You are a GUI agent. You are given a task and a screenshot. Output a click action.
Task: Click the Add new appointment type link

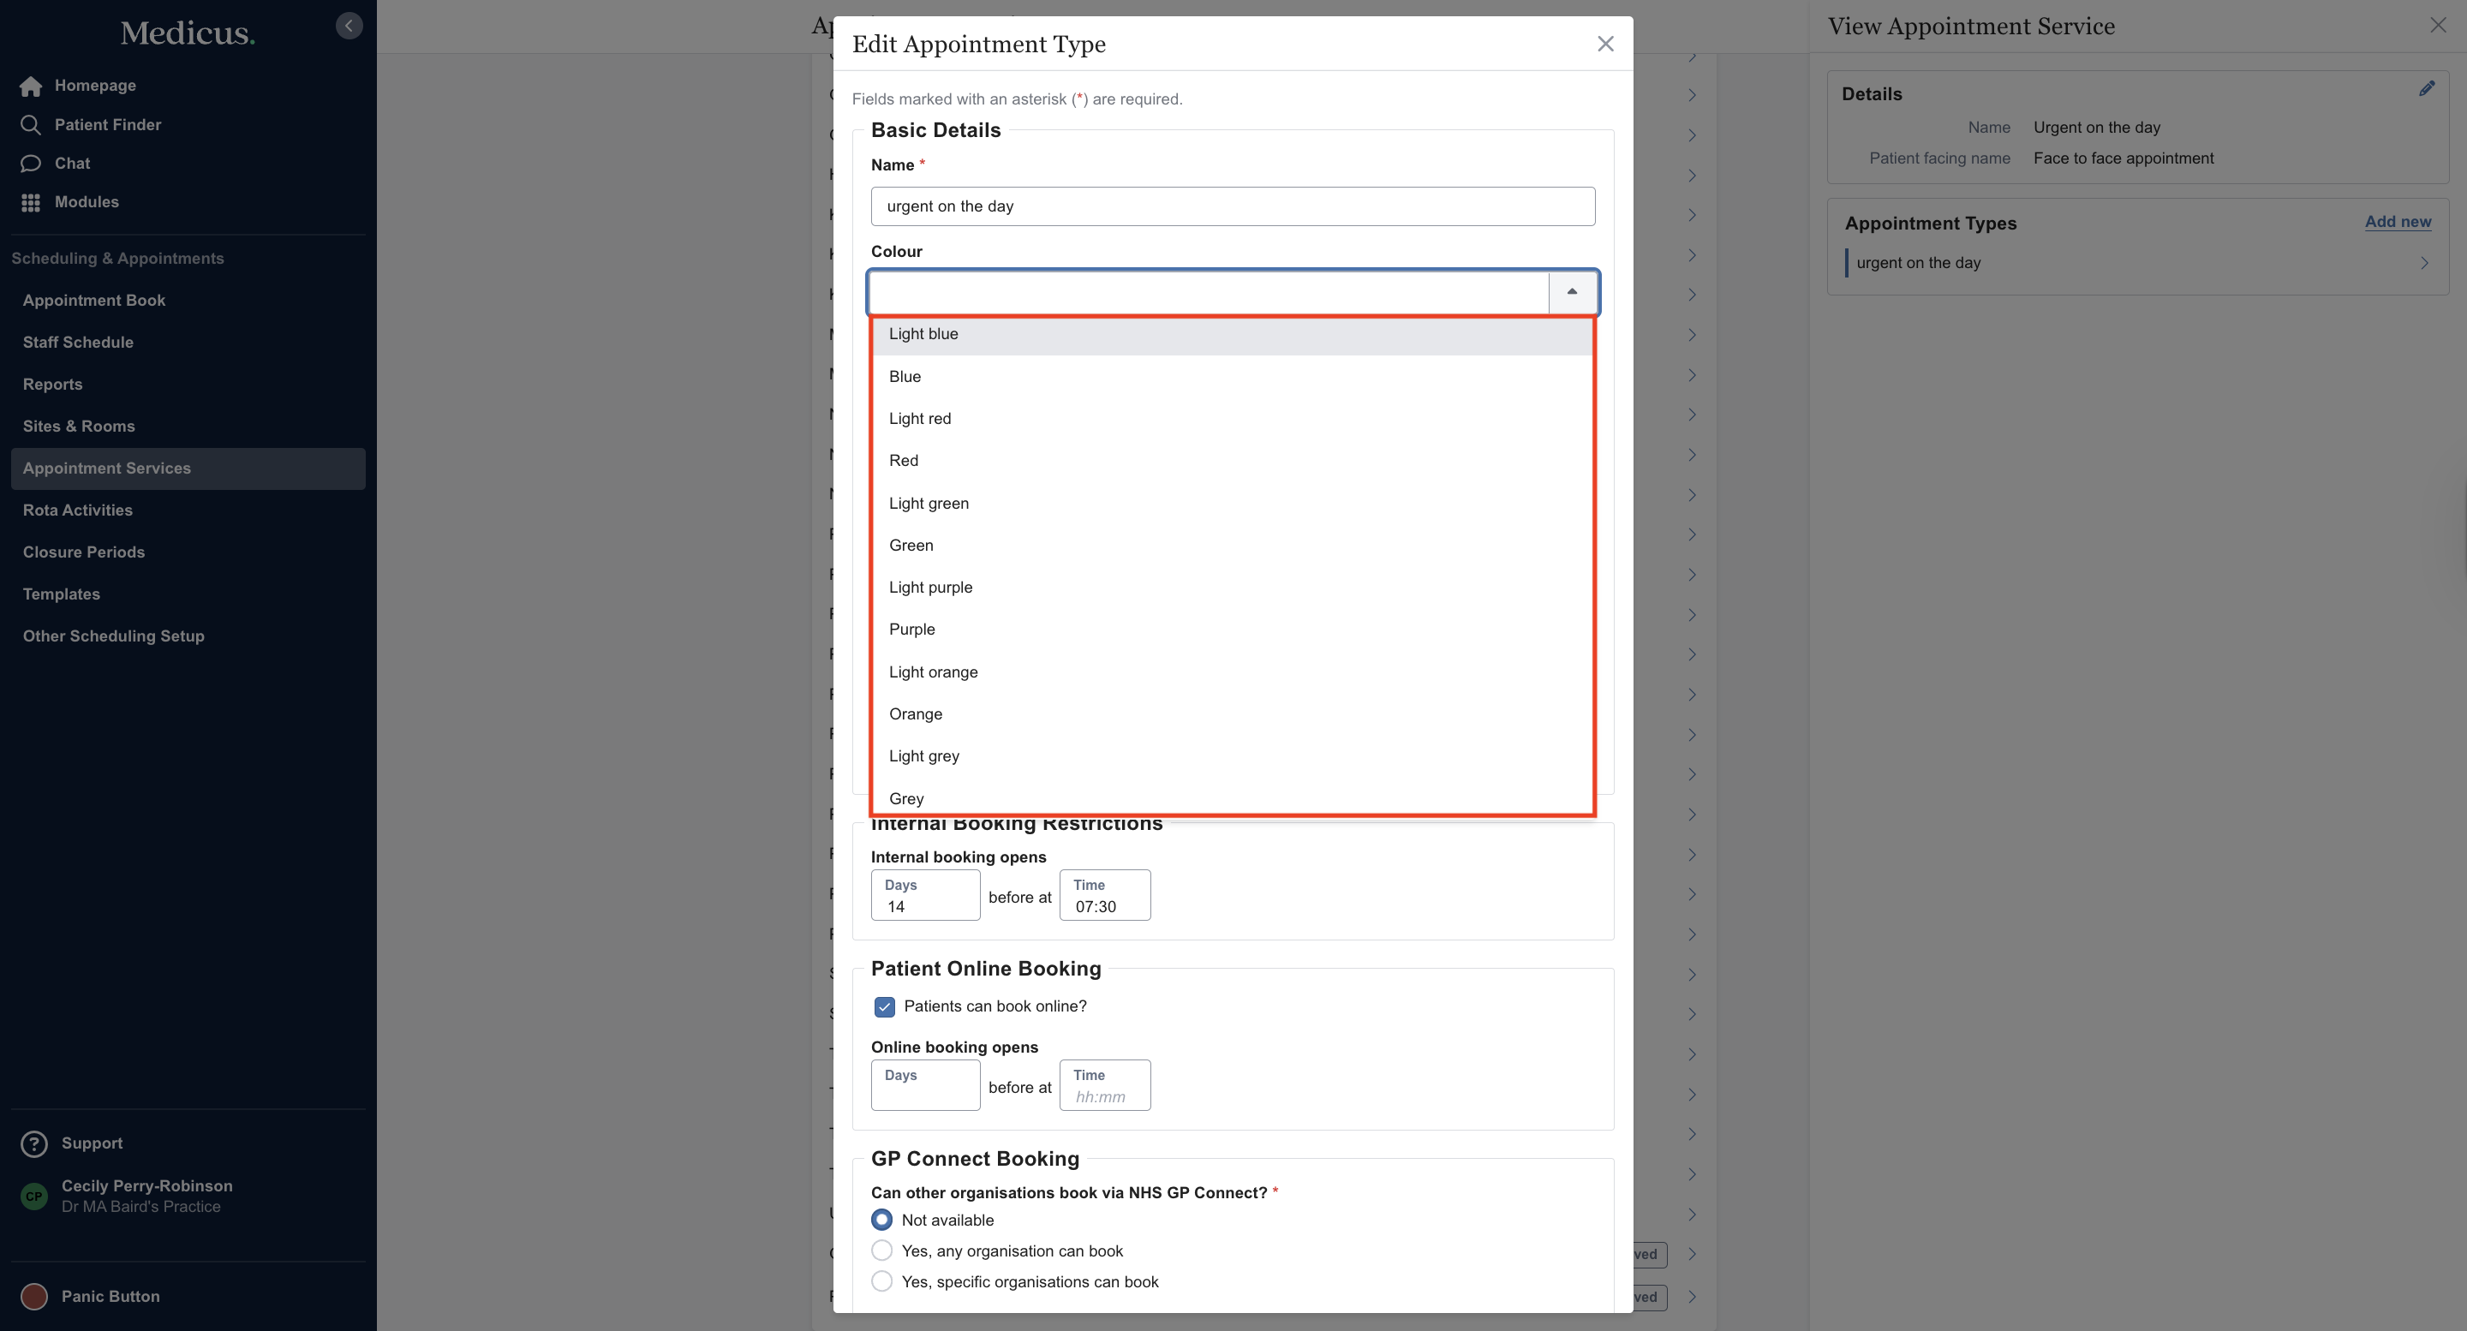[x=2397, y=222]
